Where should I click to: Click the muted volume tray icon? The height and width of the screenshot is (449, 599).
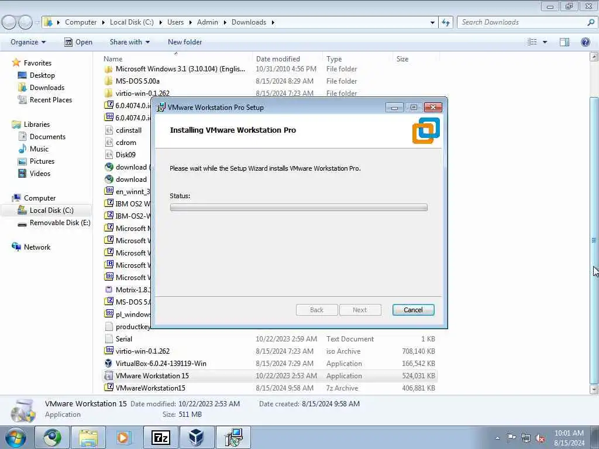(540, 438)
